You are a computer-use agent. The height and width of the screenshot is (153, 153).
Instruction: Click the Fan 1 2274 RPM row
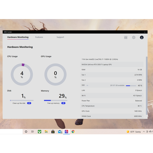pos(112,75)
